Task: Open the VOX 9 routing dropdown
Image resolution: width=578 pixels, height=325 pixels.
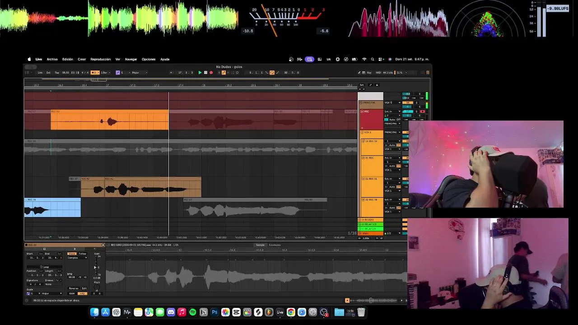Action: point(392,102)
